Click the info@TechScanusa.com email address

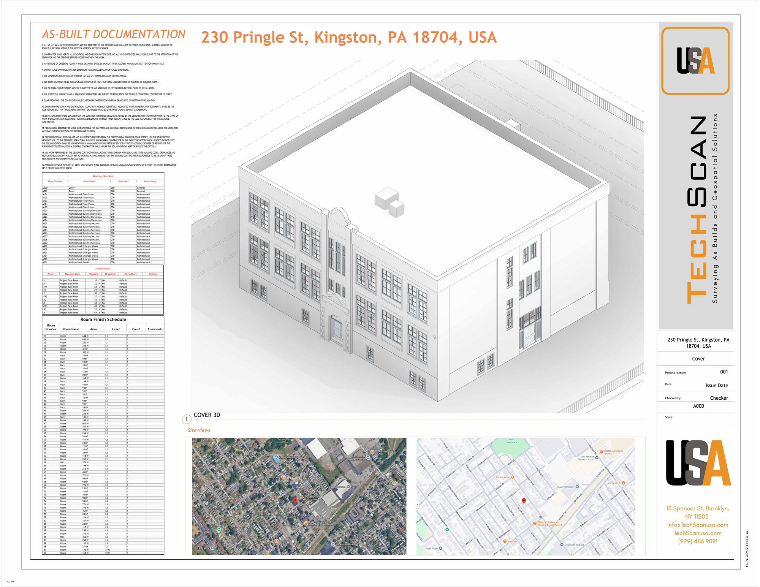[x=698, y=525]
